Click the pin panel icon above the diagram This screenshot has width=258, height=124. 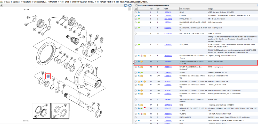pyautogui.click(x=1, y=5)
